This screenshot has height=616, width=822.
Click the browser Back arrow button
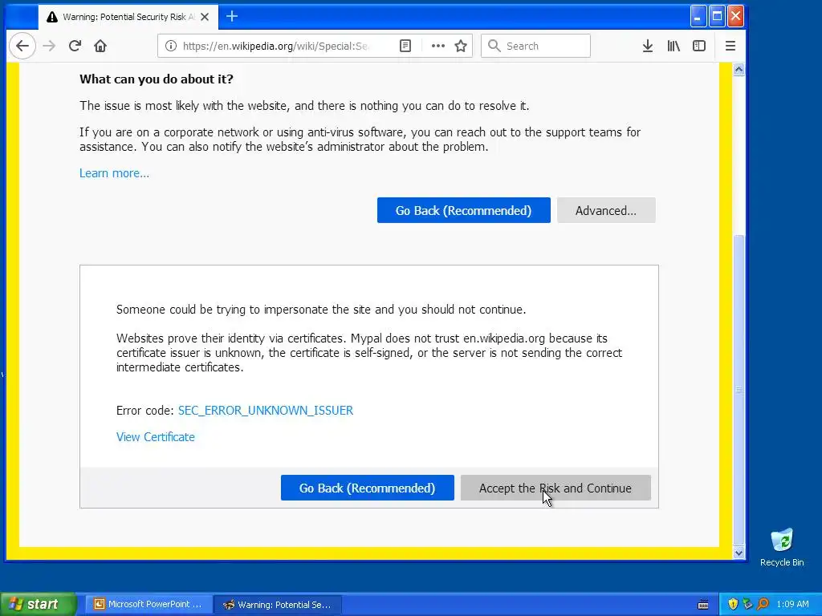pyautogui.click(x=22, y=46)
